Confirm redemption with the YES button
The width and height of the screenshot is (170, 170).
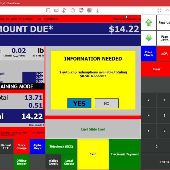click(79, 103)
